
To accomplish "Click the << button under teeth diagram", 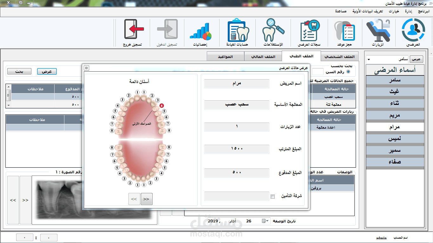I will [134, 199].
